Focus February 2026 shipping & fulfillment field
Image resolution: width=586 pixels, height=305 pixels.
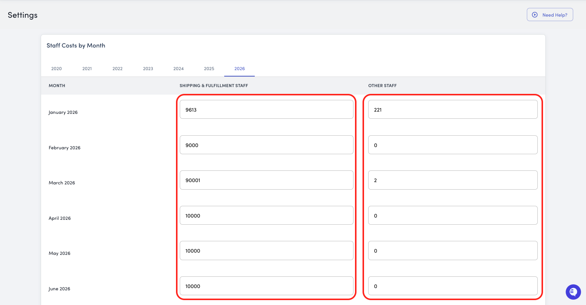point(266,145)
